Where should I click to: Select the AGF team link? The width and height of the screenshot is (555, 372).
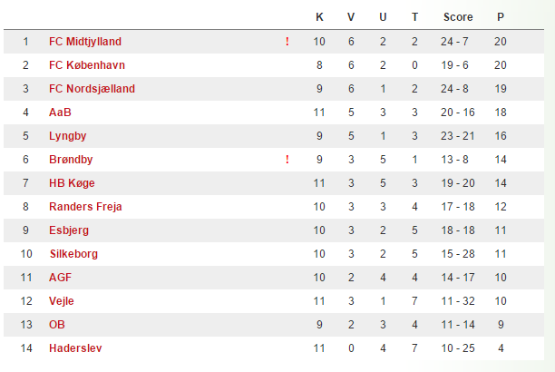coord(60,278)
